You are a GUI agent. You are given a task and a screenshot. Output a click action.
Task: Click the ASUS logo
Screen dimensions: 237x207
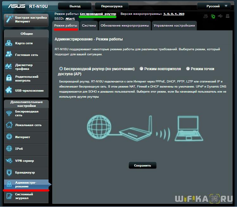(17, 6)
